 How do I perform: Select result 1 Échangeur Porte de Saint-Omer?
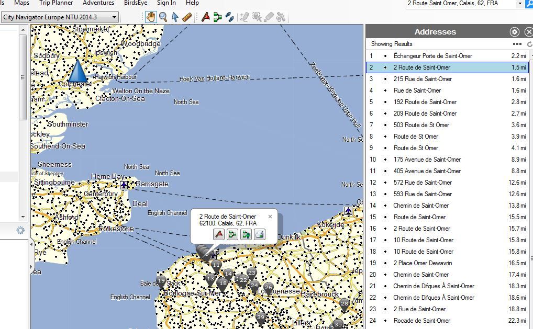[448, 56]
